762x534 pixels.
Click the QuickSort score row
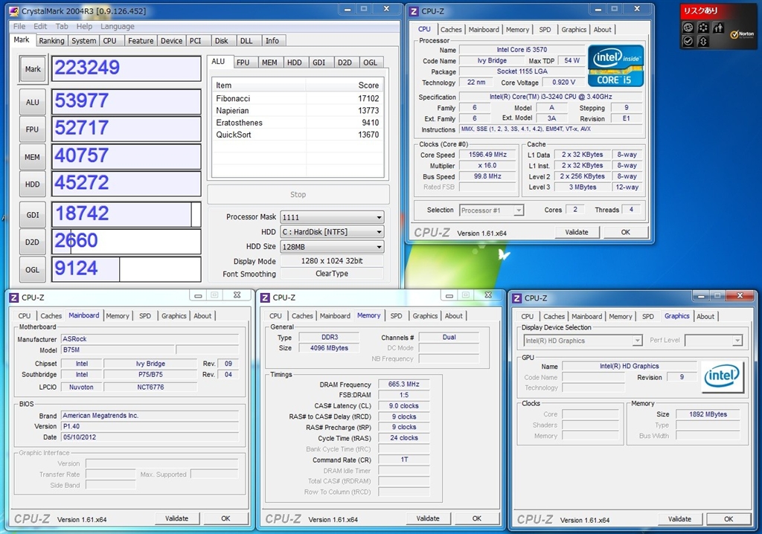point(298,135)
